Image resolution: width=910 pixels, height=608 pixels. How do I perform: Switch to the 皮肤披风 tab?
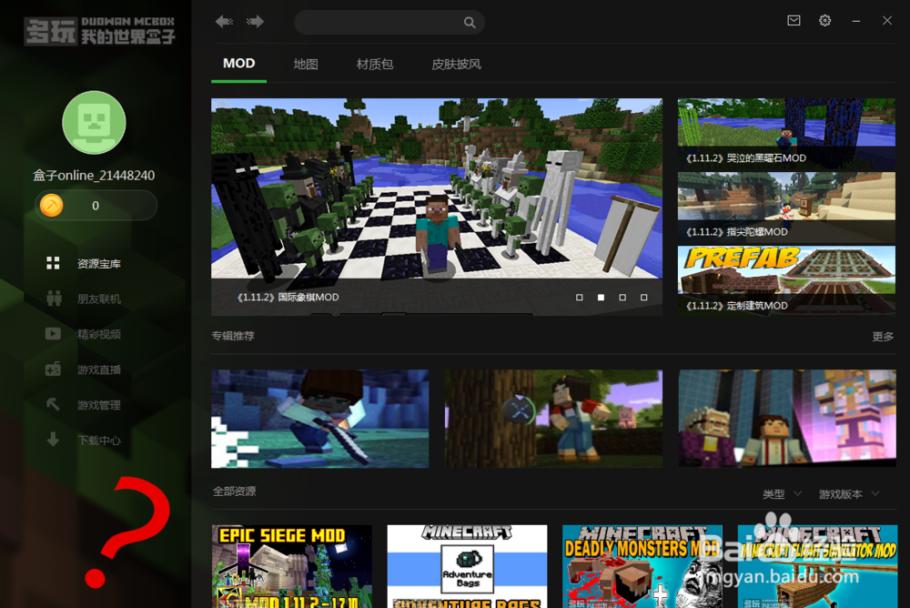pos(456,65)
